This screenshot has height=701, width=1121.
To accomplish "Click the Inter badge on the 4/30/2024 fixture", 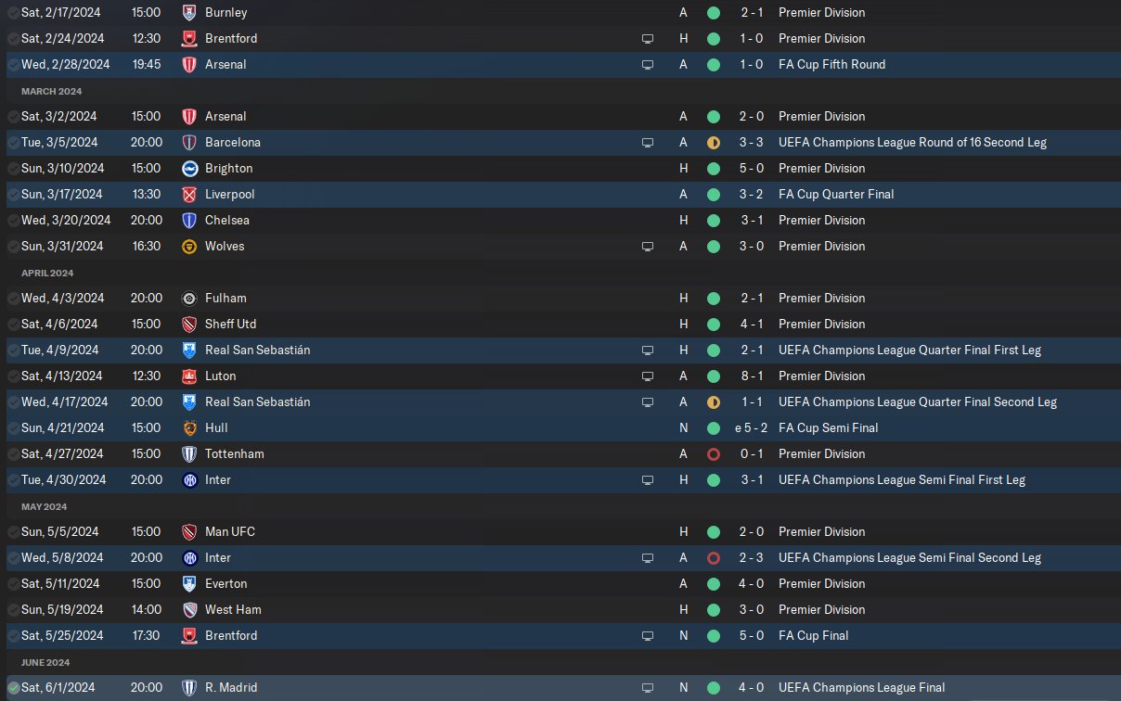I will click(189, 480).
